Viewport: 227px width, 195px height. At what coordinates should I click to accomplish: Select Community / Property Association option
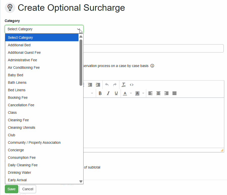click(x=42, y=142)
